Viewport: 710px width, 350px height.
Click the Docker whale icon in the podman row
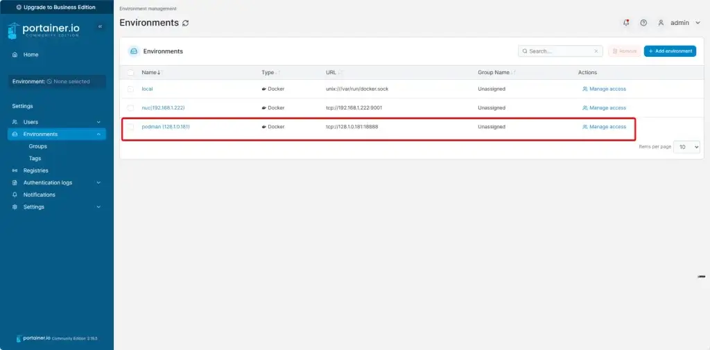(x=264, y=128)
